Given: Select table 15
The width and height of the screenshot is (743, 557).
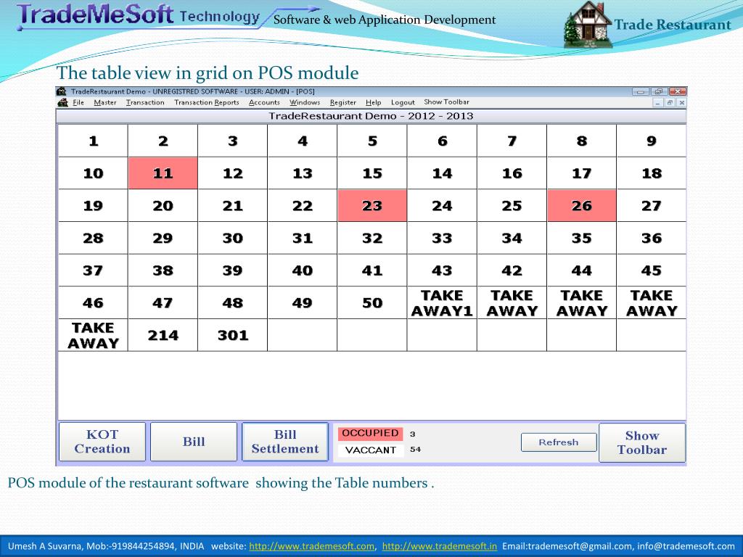Looking at the screenshot, I should (372, 173).
